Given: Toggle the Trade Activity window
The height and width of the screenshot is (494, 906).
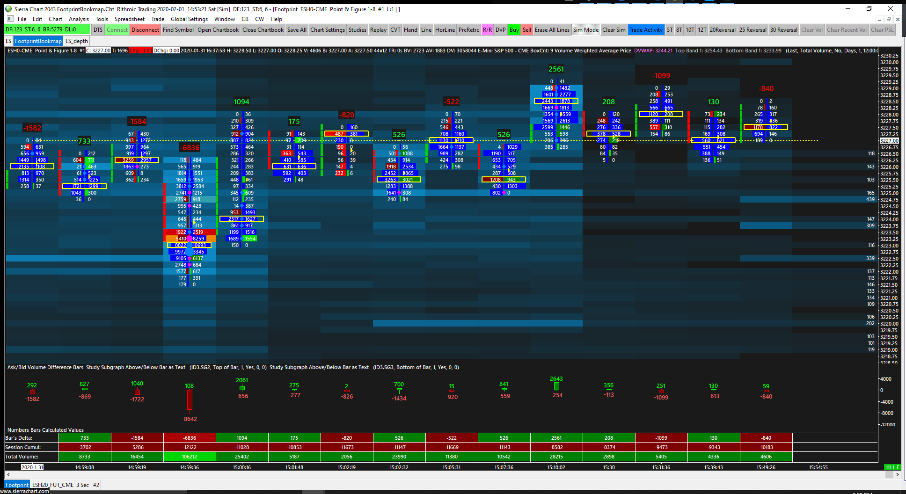Looking at the screenshot, I should 646,30.
